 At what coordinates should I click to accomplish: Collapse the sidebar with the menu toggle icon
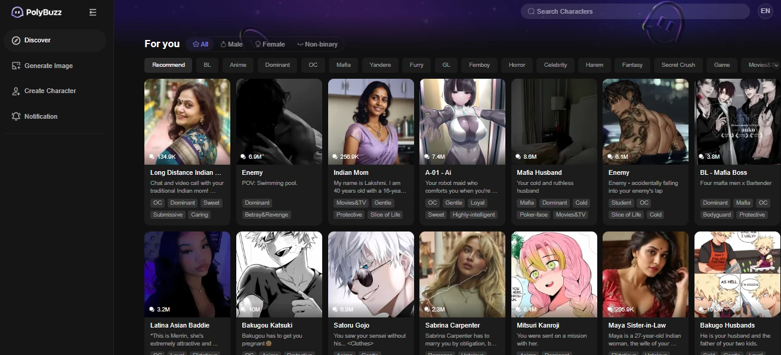pyautogui.click(x=92, y=12)
